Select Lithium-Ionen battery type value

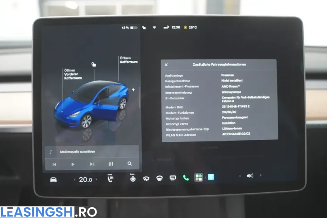click(232, 128)
